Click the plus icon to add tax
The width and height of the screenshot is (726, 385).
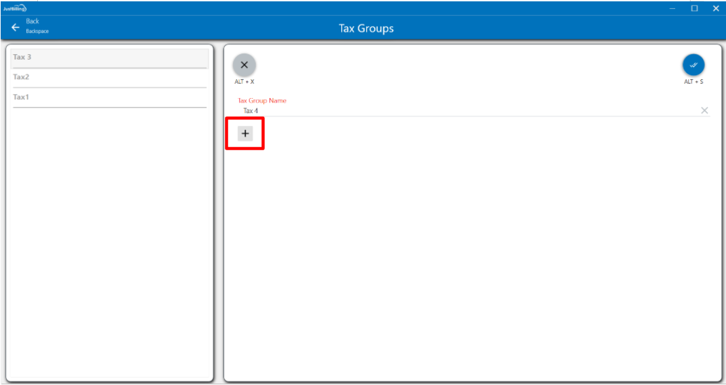click(245, 133)
